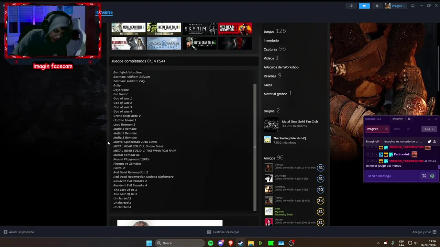Open Gestionar descargas
The height and width of the screenshot is (247, 440).
point(223,232)
